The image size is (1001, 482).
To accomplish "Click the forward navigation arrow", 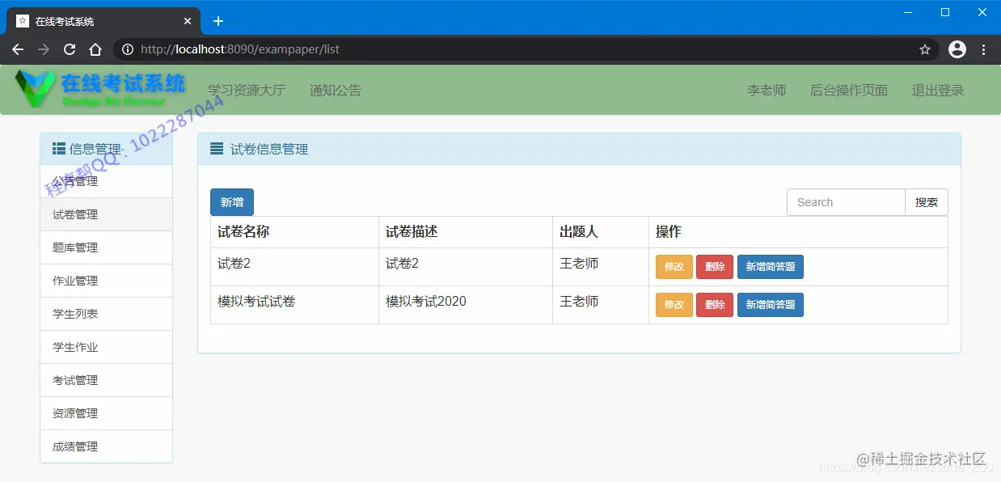I will 43,49.
